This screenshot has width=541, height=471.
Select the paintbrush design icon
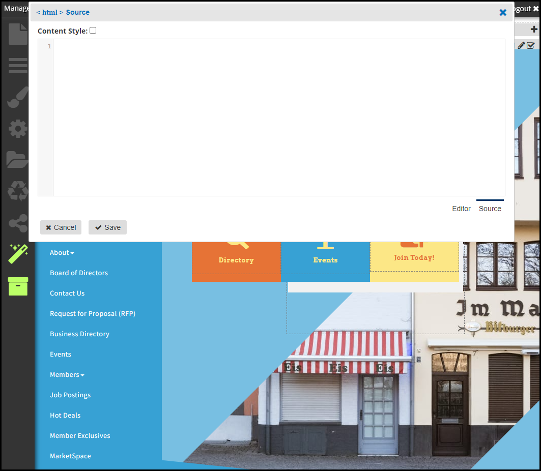pyautogui.click(x=17, y=98)
